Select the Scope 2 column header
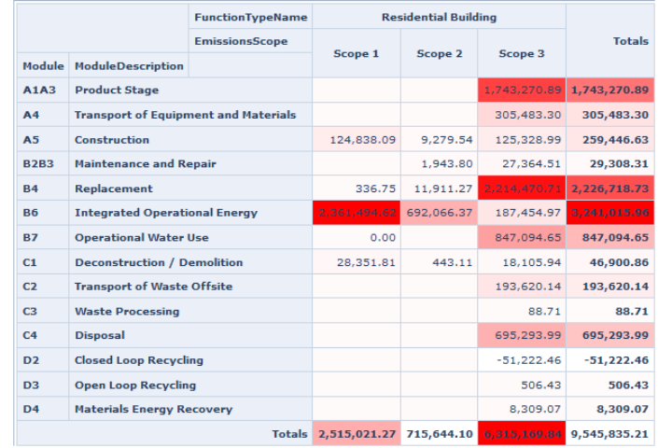This screenshot has width=672, height=448. 439,54
